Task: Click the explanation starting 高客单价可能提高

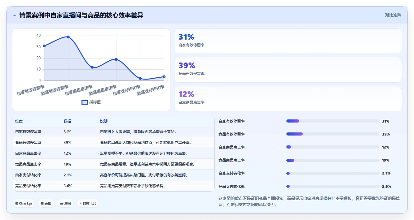Action: pos(144,175)
